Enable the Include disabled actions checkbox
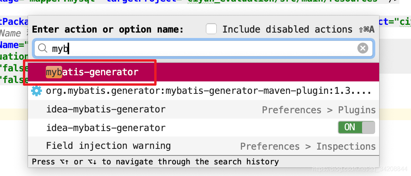This screenshot has height=176, width=411. click(x=211, y=29)
